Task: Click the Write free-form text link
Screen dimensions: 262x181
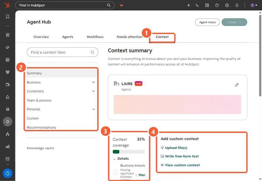Action: (182, 156)
